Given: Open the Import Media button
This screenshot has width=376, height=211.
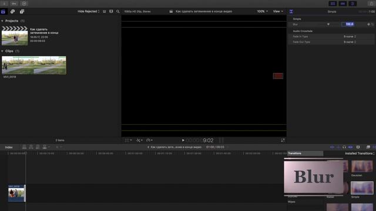Looking at the screenshot, I should (x=4, y=4).
